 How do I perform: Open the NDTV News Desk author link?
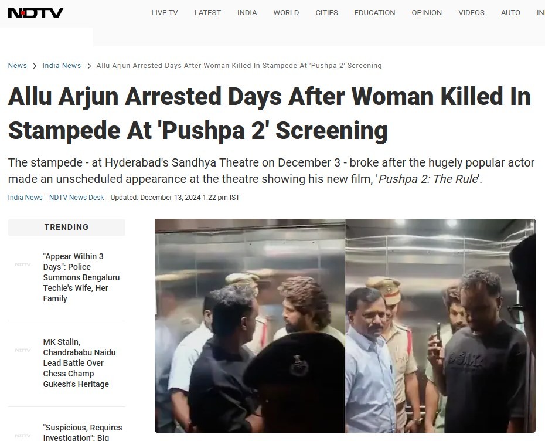tap(76, 198)
